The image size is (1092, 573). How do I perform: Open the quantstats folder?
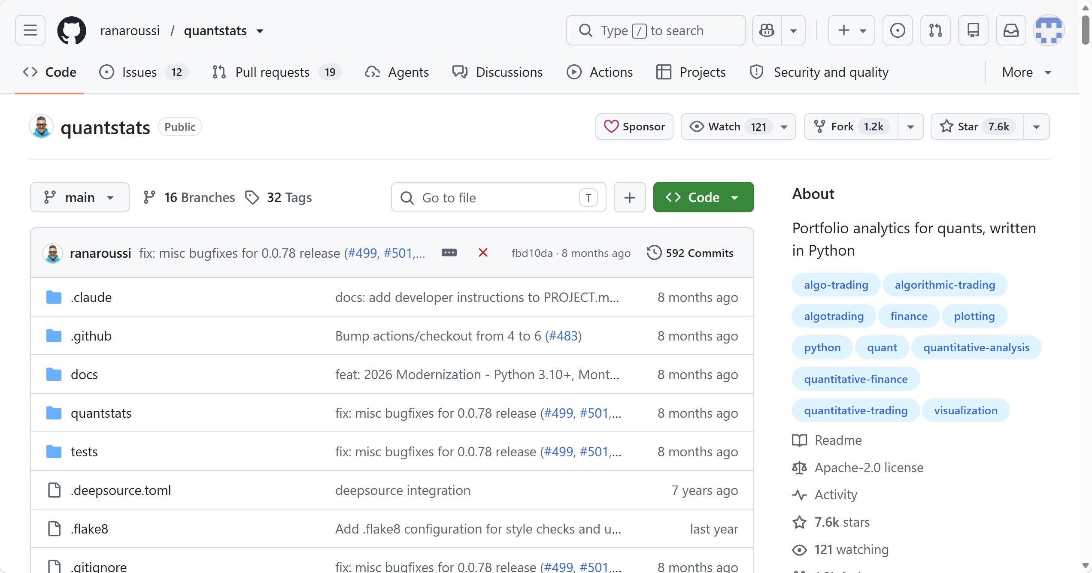point(101,413)
